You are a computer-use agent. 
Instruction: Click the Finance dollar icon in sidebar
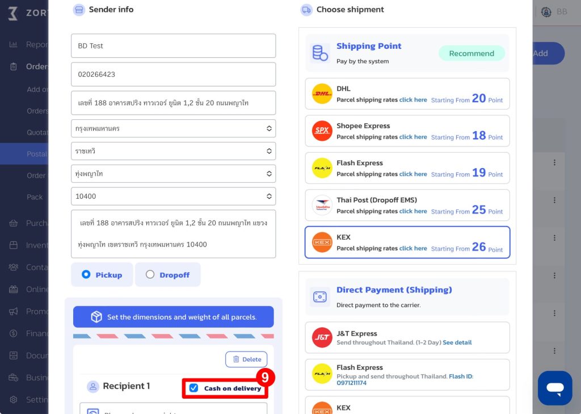point(14,333)
